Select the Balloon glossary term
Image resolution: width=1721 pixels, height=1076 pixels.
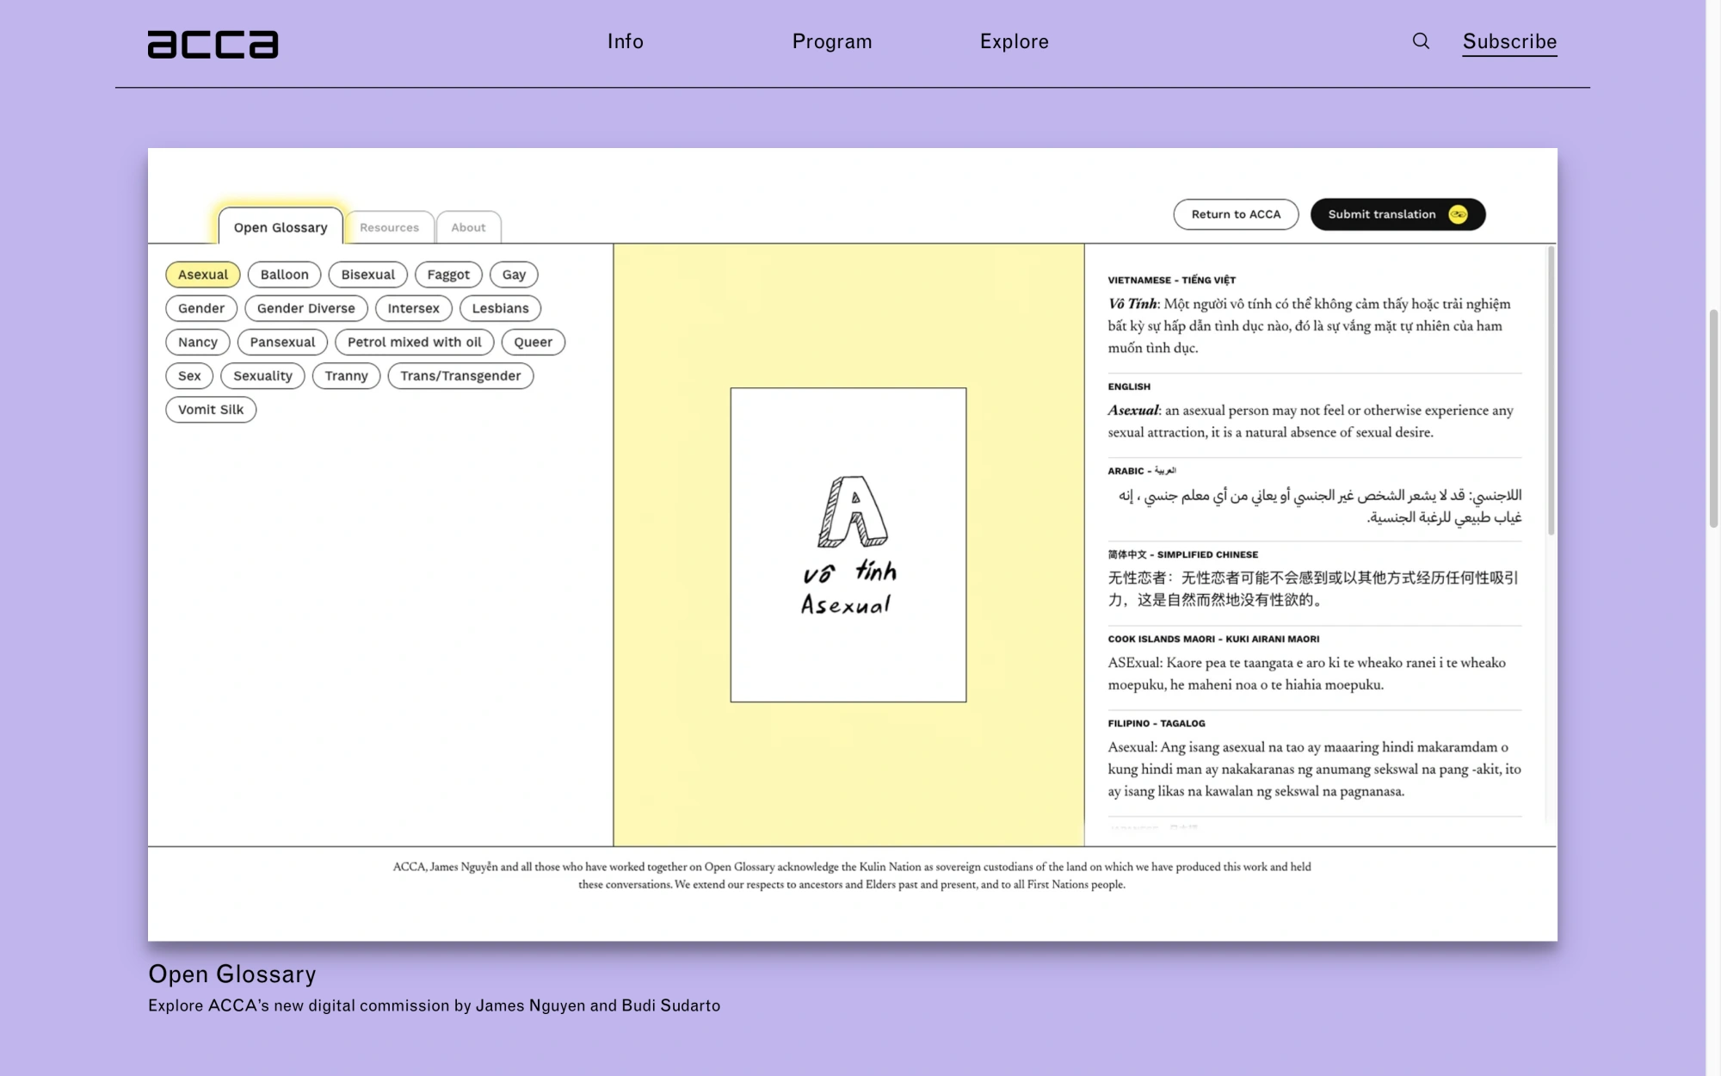pos(284,275)
